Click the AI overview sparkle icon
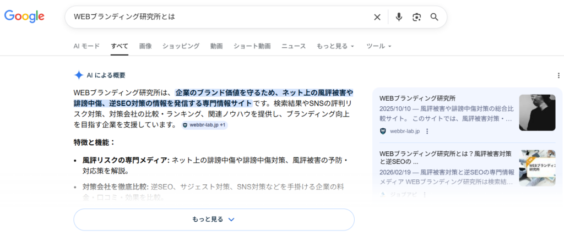The width and height of the screenshot is (564, 236). [x=78, y=75]
